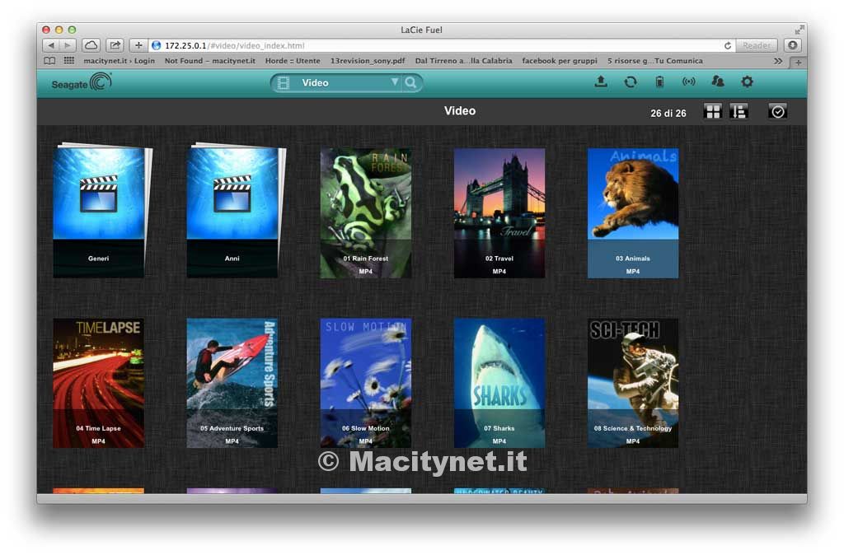Image resolution: width=844 pixels, height=555 pixels.
Task: Play 08 Science & Technology video
Action: click(x=632, y=383)
